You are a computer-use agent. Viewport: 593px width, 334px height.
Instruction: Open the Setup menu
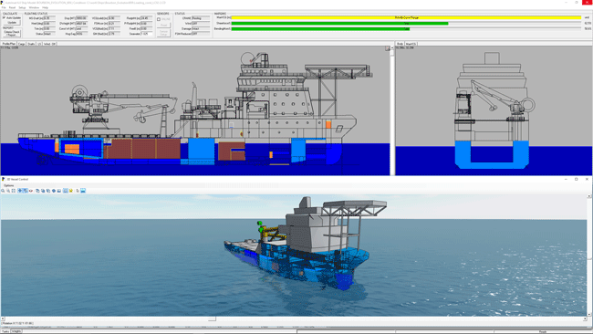coord(22,7)
